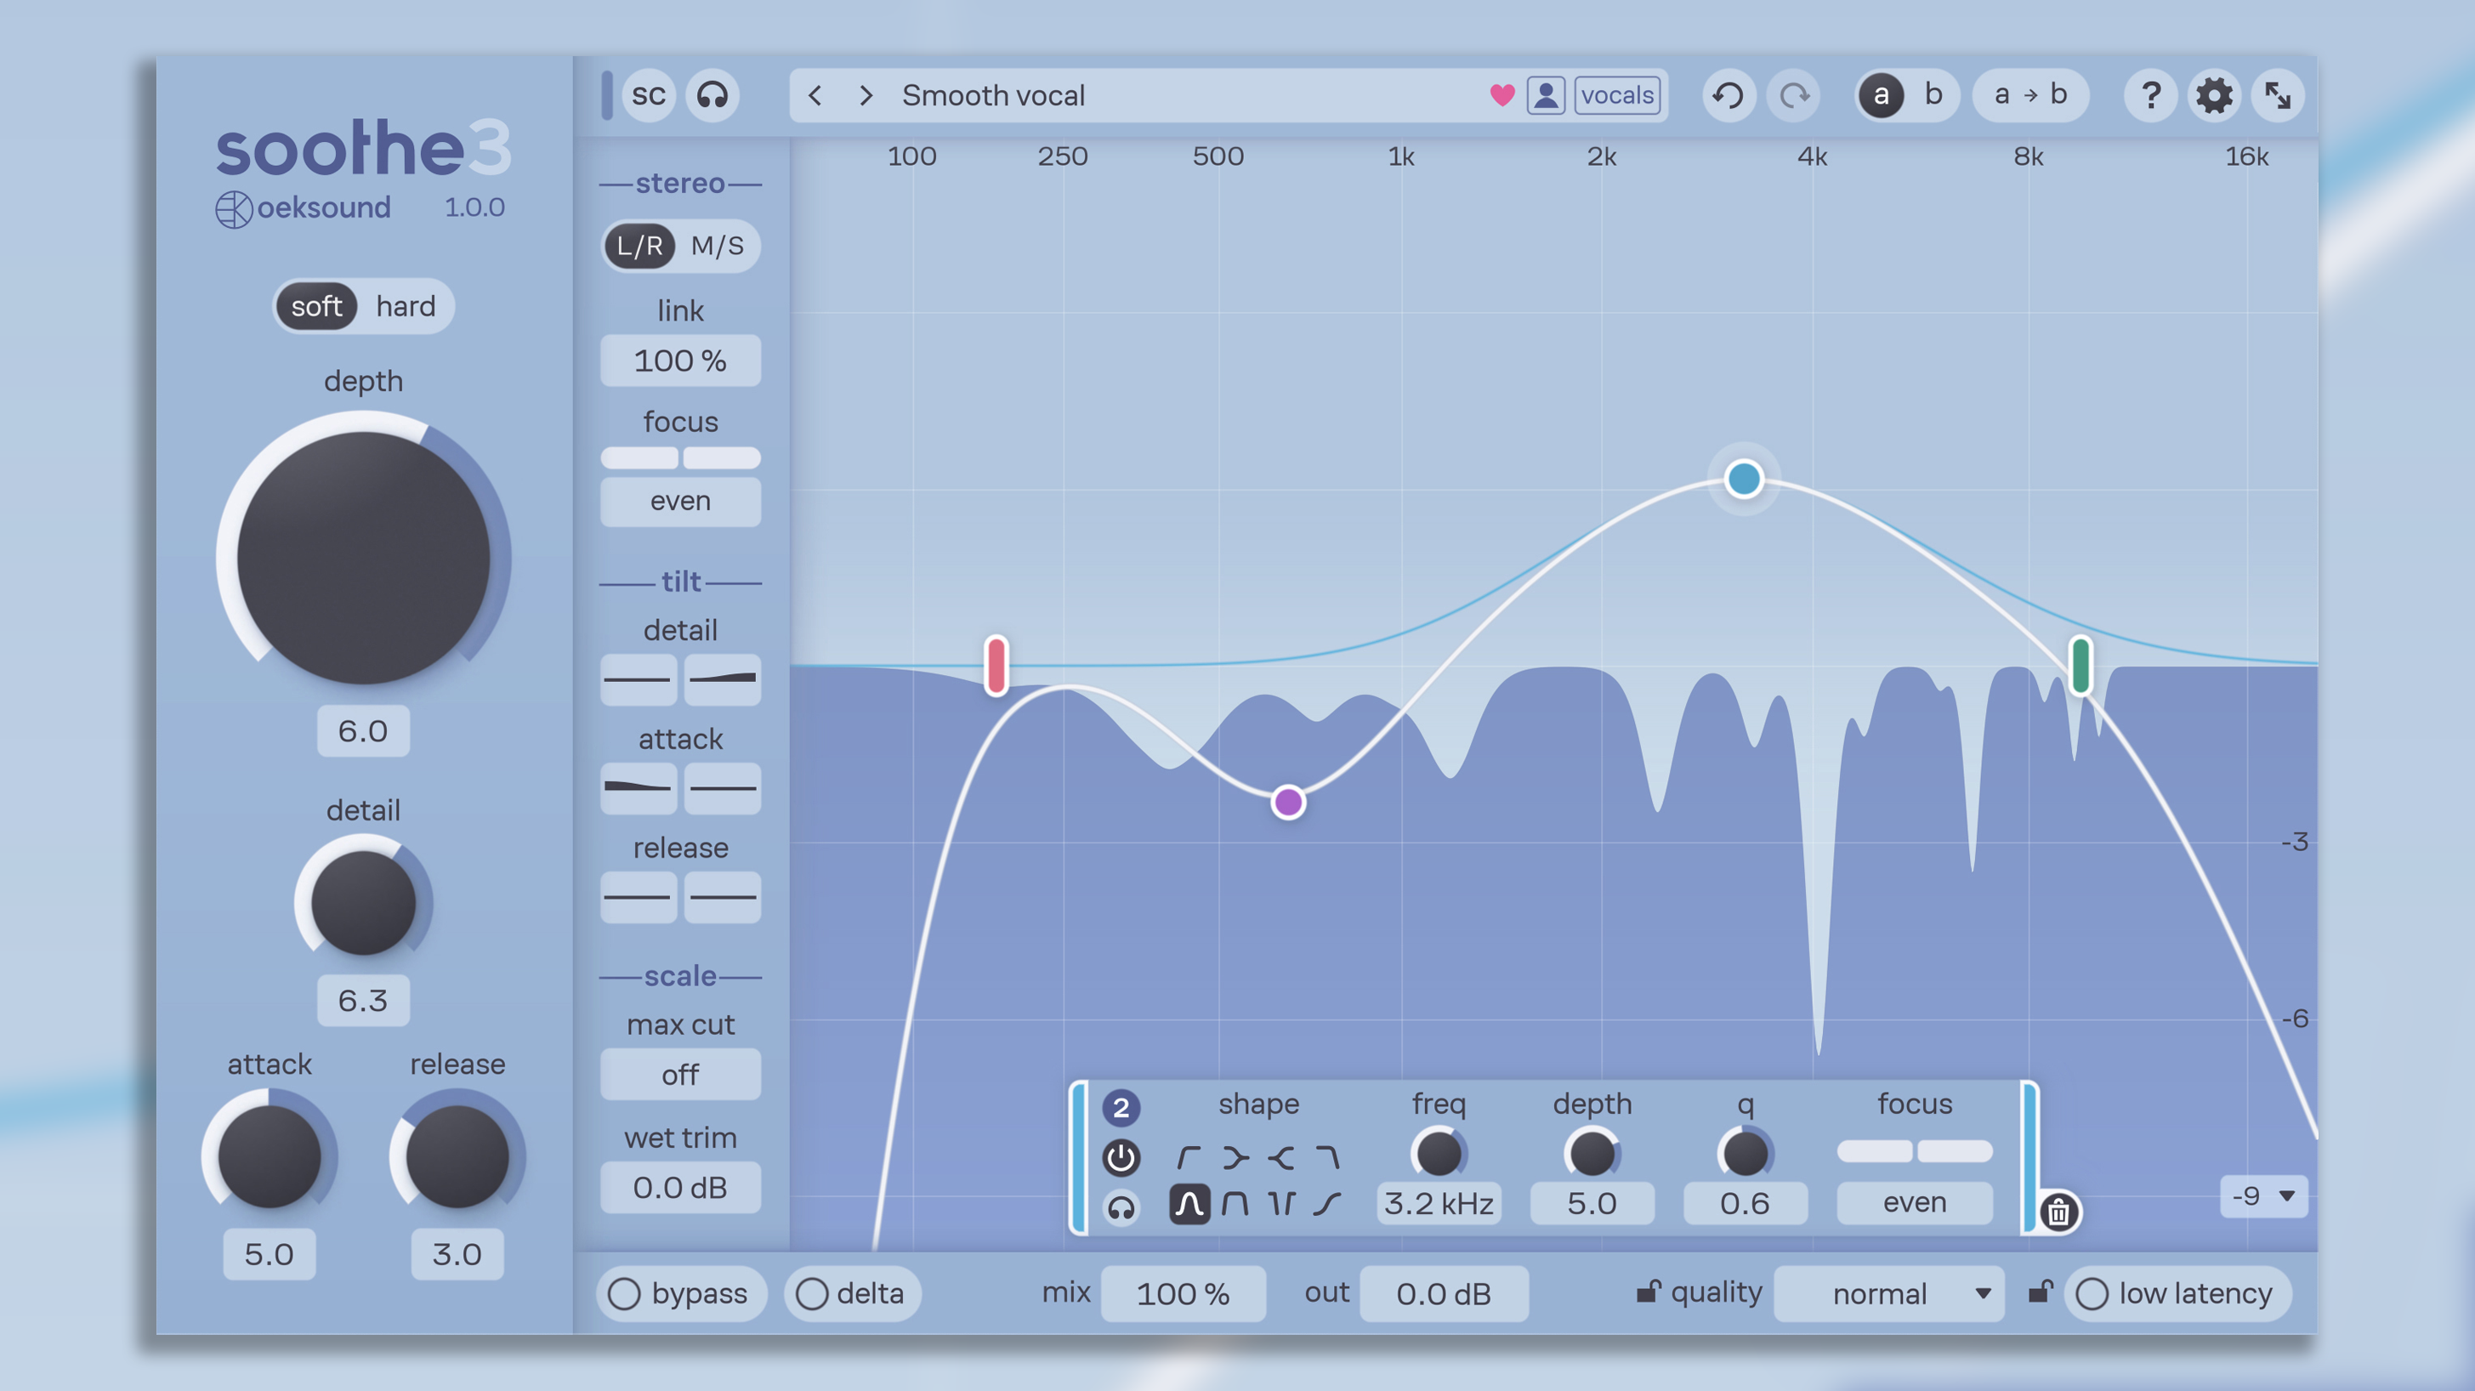Solo-listen band 2 with headphones icon
The height and width of the screenshot is (1391, 2475).
coord(1121,1206)
